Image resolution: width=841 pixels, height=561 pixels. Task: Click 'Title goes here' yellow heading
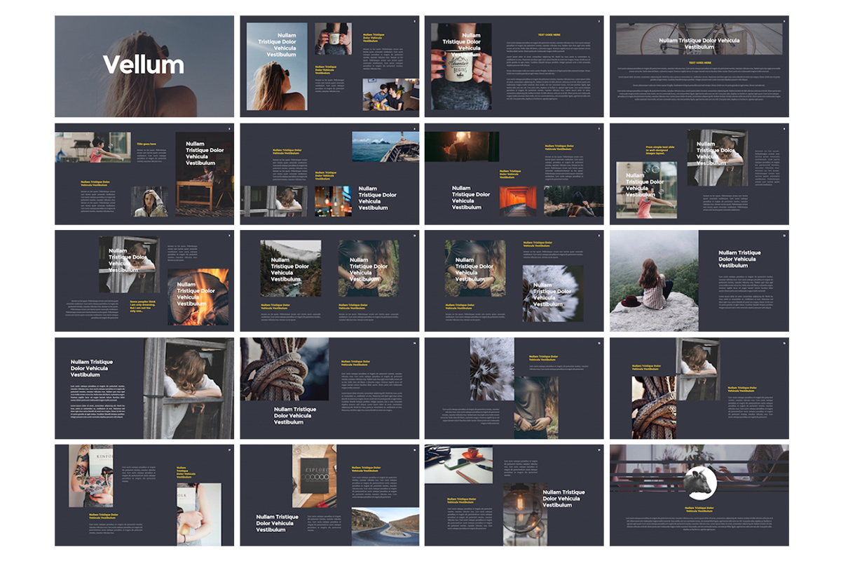(x=146, y=144)
